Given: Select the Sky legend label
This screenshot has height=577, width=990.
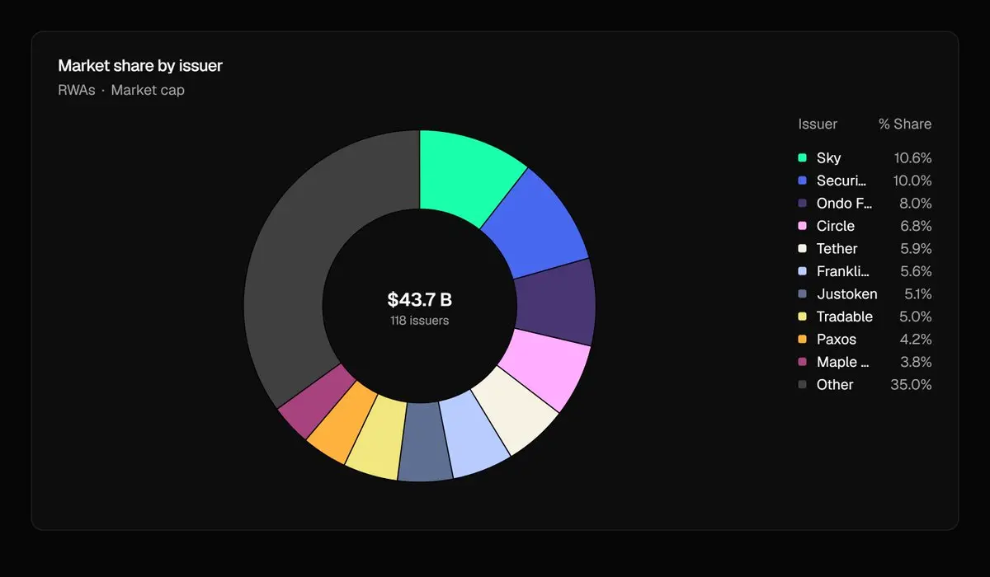Looking at the screenshot, I should point(828,158).
